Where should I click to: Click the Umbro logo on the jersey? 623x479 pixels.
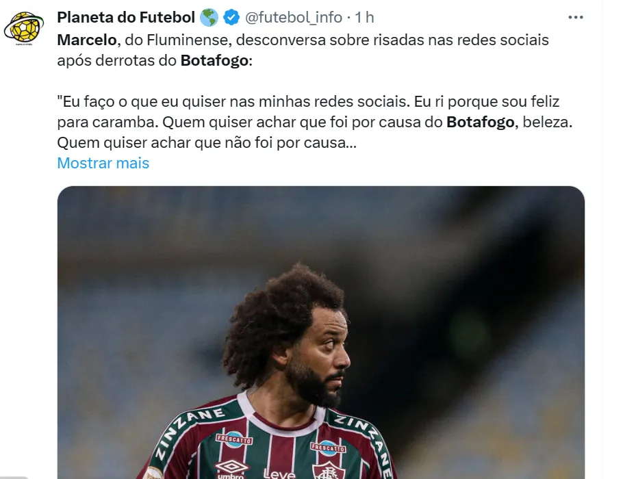point(231,469)
